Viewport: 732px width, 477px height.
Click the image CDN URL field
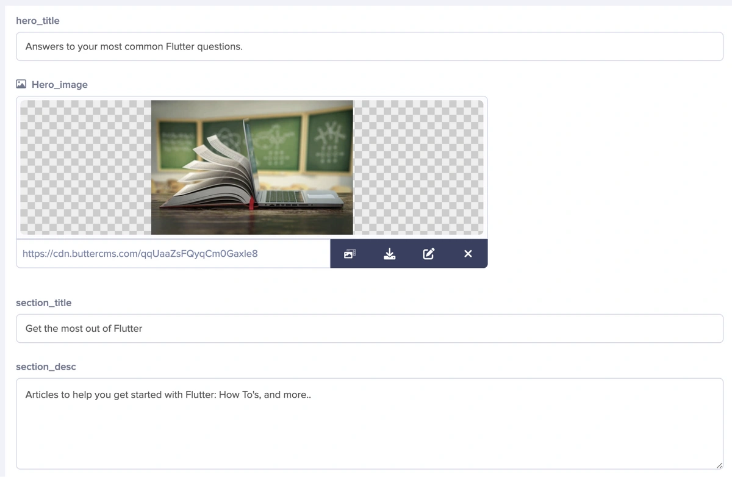click(173, 253)
